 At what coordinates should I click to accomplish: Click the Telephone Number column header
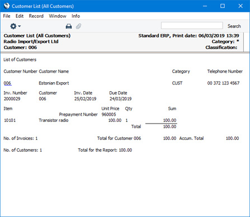(x=225, y=72)
